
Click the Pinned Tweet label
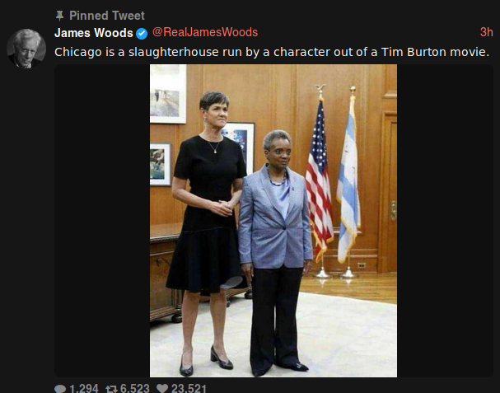click(107, 16)
